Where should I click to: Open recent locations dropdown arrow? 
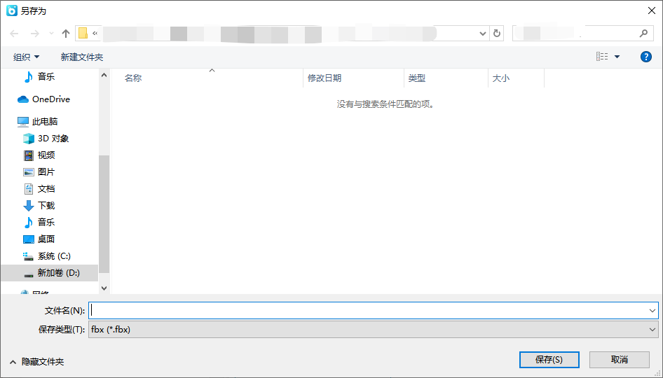pos(51,34)
